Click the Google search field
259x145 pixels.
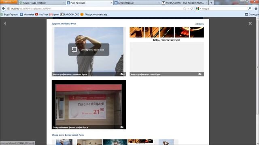click(225, 8)
